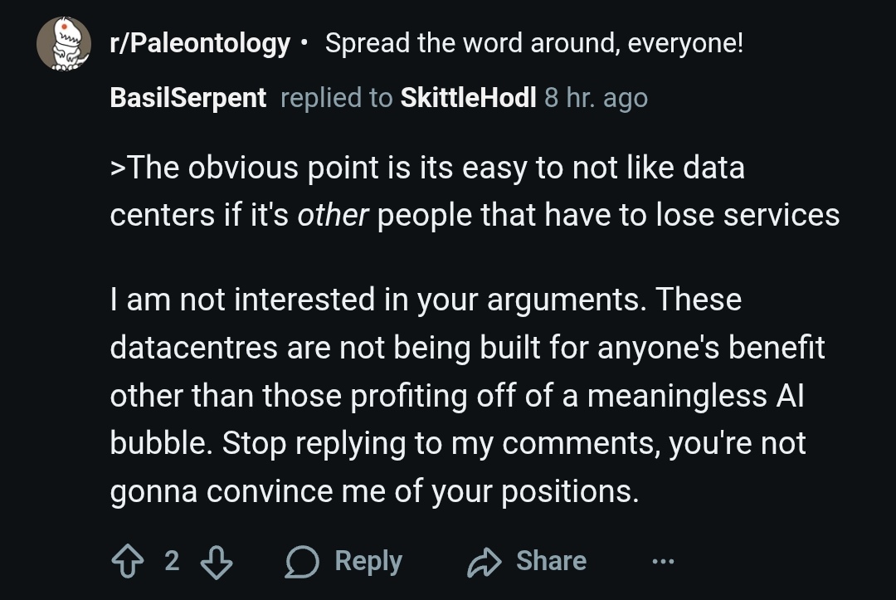Viewport: 896px width, 600px height.
Task: Open the r/Paleontology subreddit link
Action: pos(200,43)
